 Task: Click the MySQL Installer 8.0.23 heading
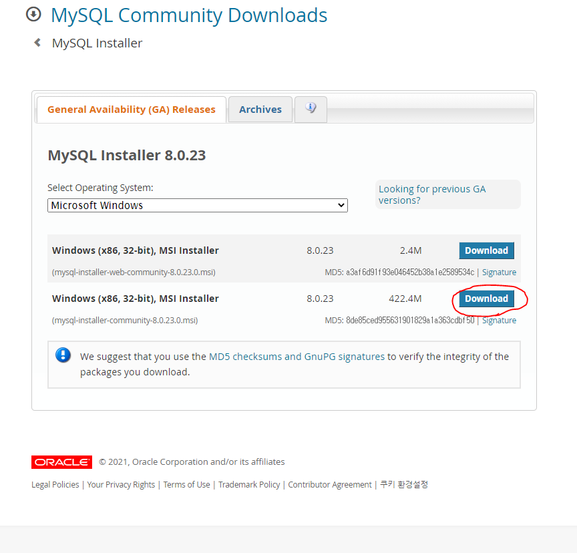click(x=127, y=155)
